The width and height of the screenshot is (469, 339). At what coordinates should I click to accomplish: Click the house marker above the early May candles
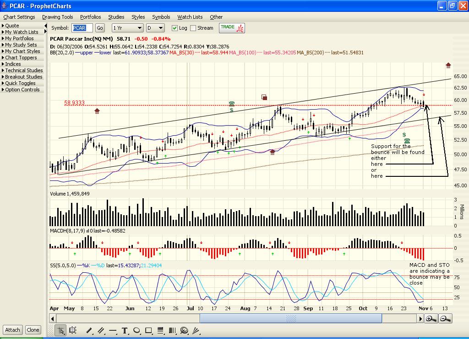pos(97,111)
